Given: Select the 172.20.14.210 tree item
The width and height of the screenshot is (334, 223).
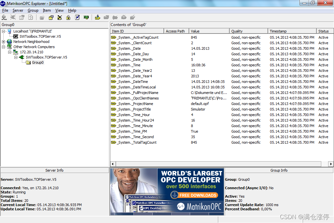Looking at the screenshot, I should tap(32, 52).
